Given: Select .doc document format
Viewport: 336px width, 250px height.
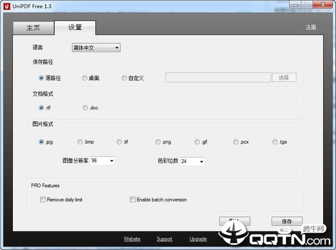Looking at the screenshot, I should click(85, 108).
